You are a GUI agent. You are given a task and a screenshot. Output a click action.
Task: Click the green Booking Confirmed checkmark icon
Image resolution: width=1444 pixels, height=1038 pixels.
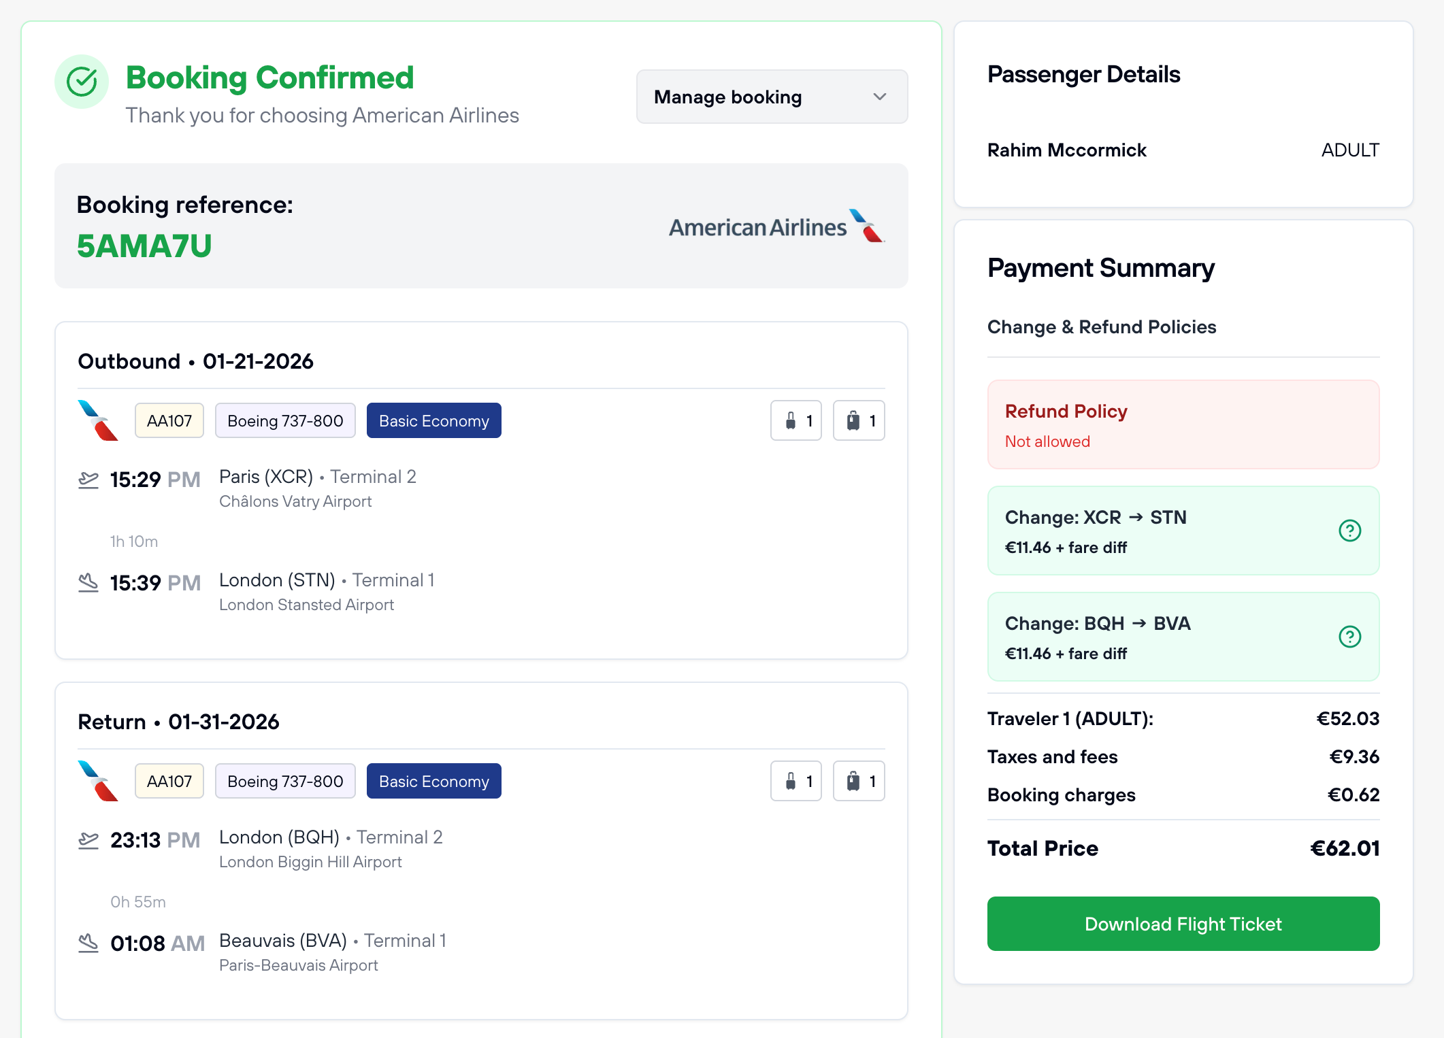coord(82,82)
